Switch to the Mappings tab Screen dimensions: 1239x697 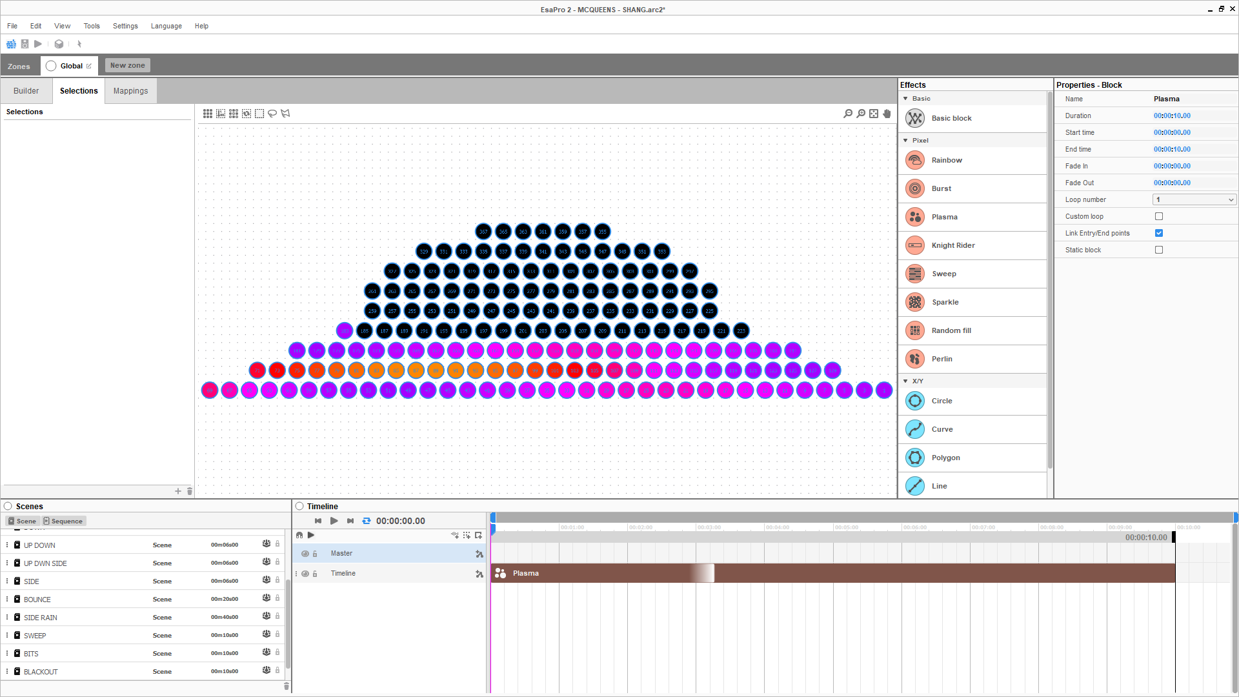(131, 91)
